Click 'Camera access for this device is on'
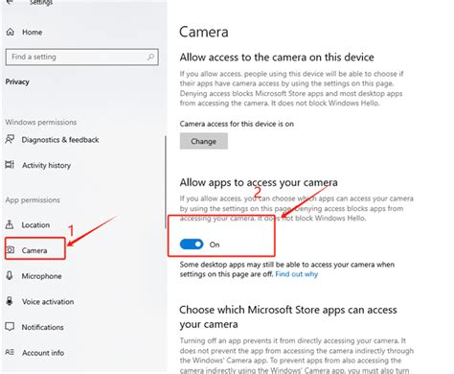 (237, 124)
